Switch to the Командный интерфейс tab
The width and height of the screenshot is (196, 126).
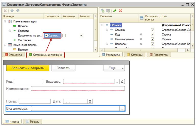pos(45,55)
